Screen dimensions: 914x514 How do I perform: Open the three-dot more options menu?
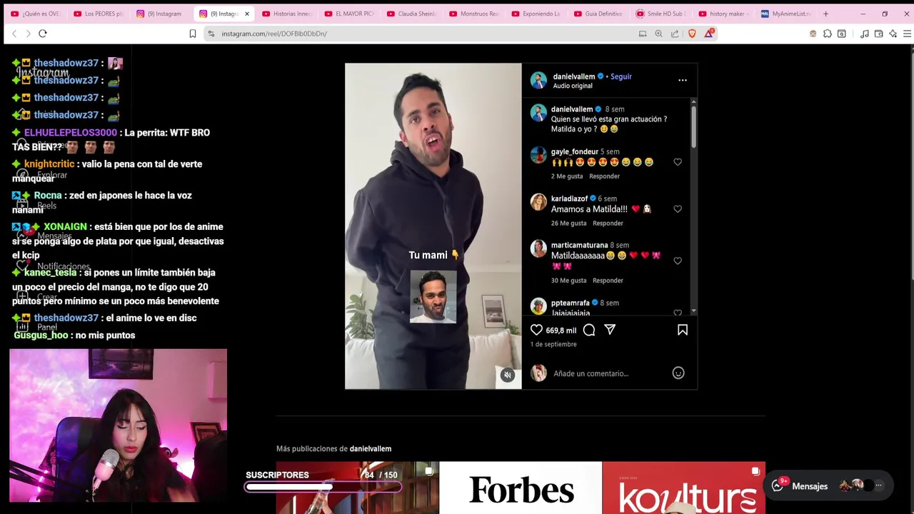click(x=683, y=80)
